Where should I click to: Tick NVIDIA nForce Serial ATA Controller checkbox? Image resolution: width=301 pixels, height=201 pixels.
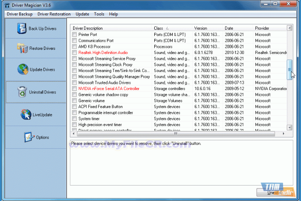tap(74, 89)
